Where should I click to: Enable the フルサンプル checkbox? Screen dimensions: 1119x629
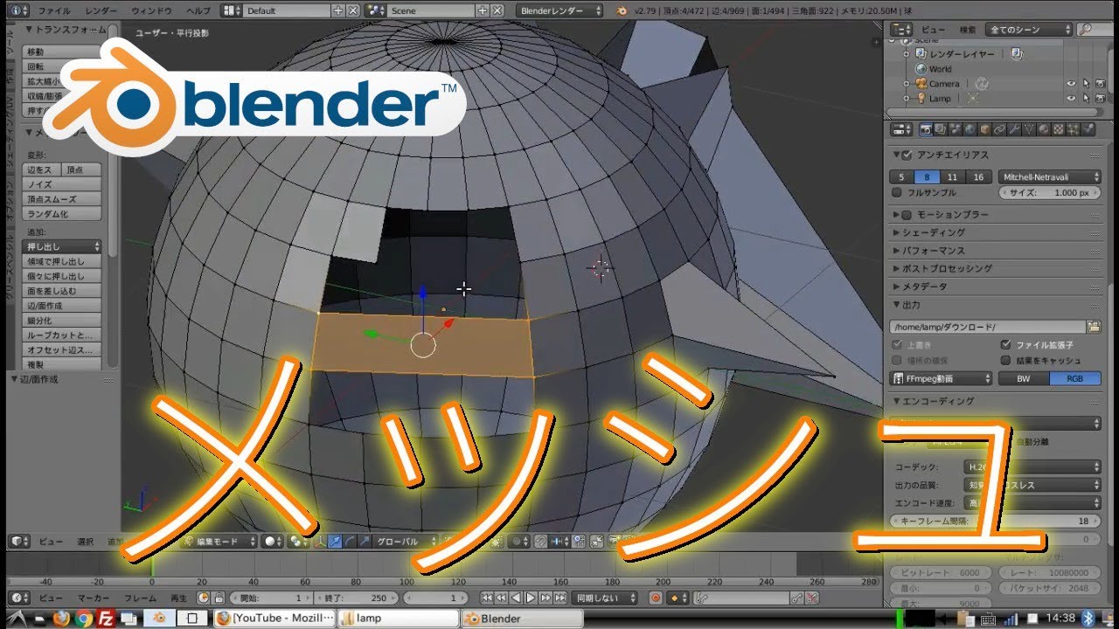(897, 192)
